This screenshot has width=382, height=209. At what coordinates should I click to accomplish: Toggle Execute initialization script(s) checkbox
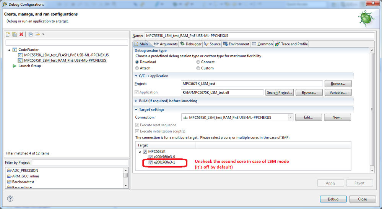pos(137,131)
